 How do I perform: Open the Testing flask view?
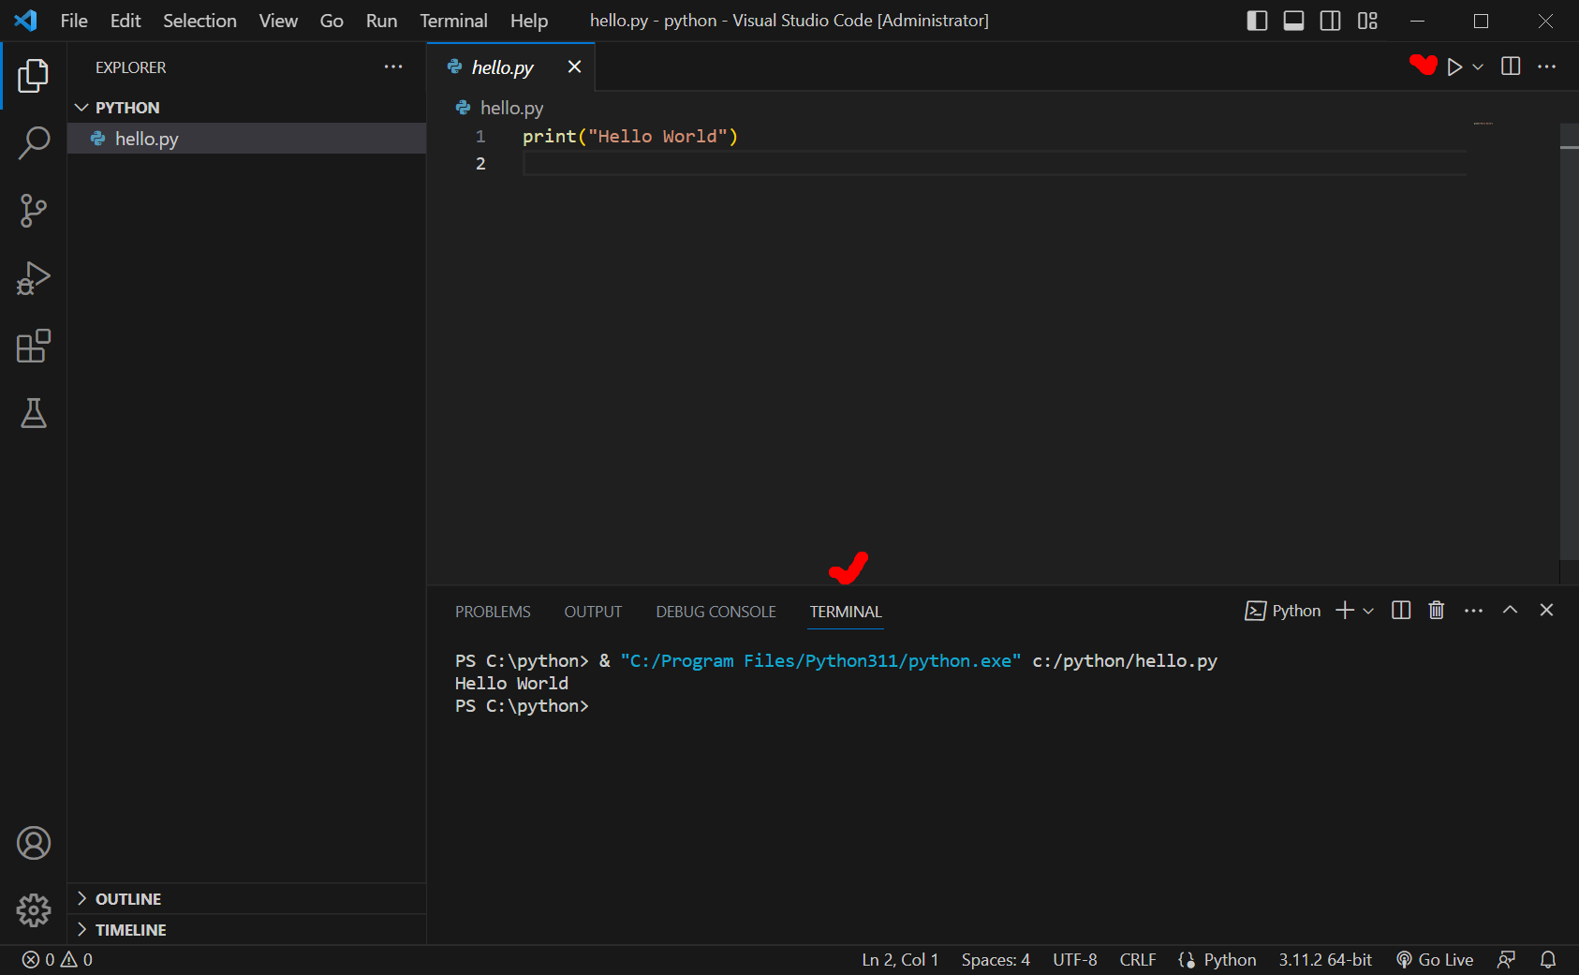tap(34, 413)
